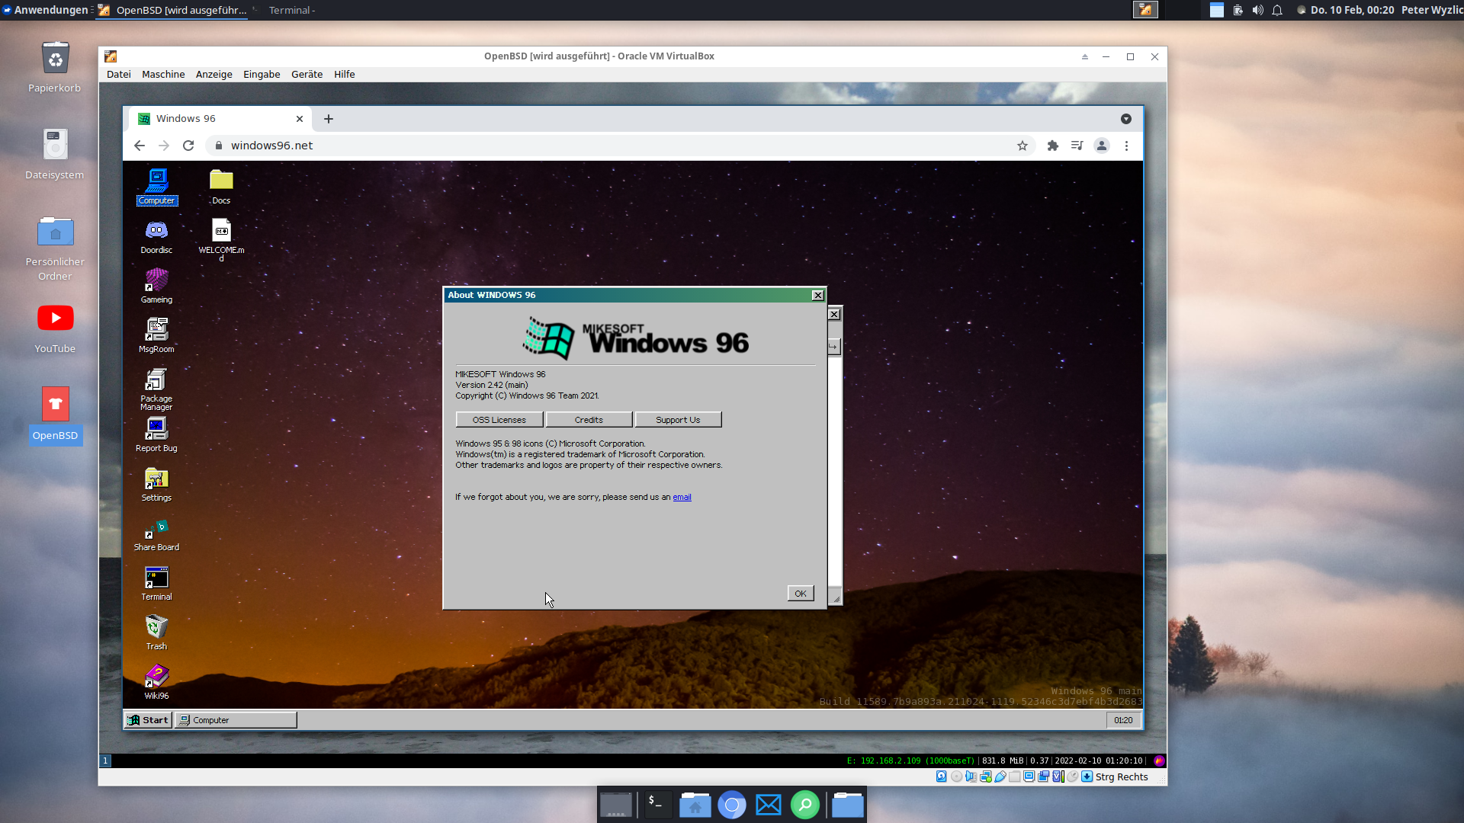Reload the windows96.net page

[188, 146]
